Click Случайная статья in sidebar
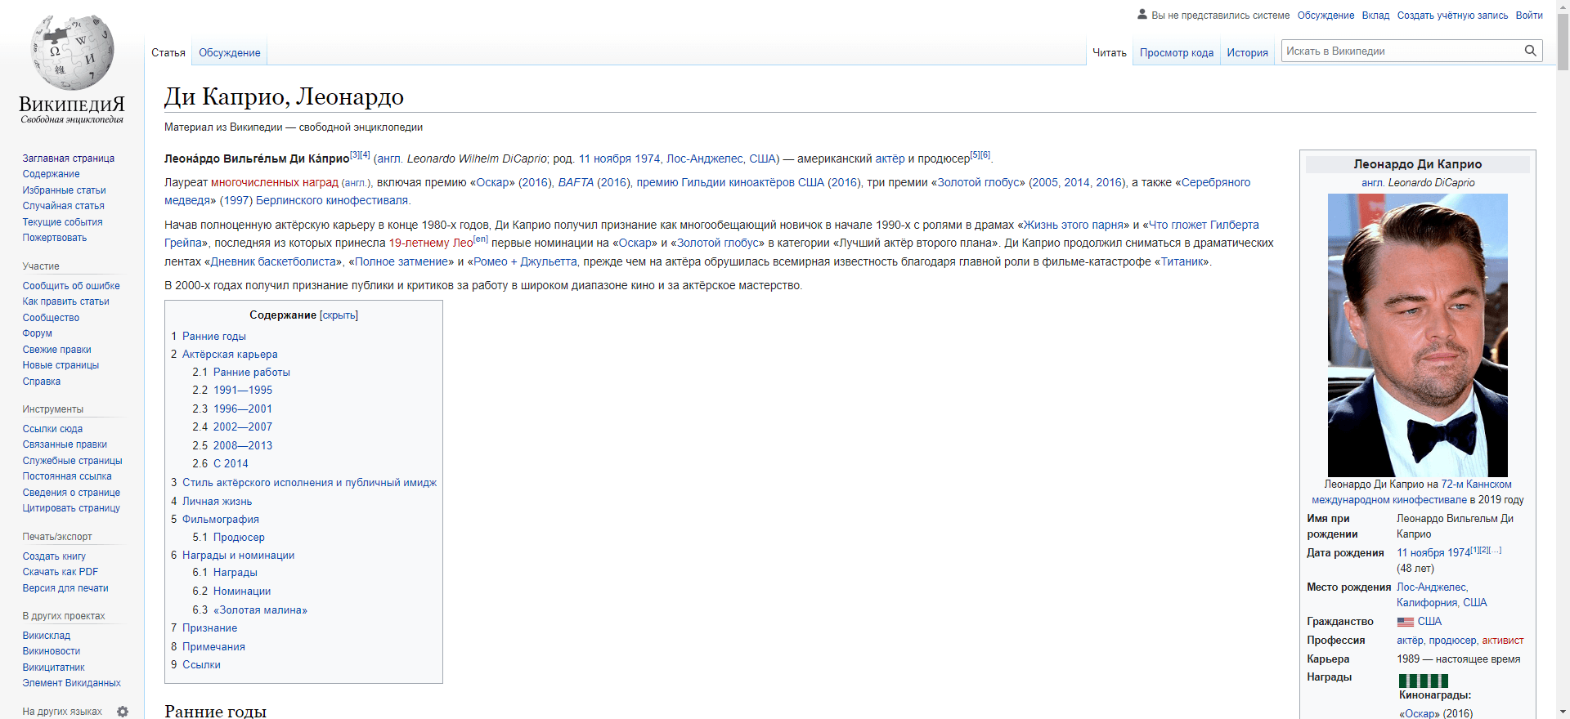Image resolution: width=1570 pixels, height=719 pixels. point(63,206)
